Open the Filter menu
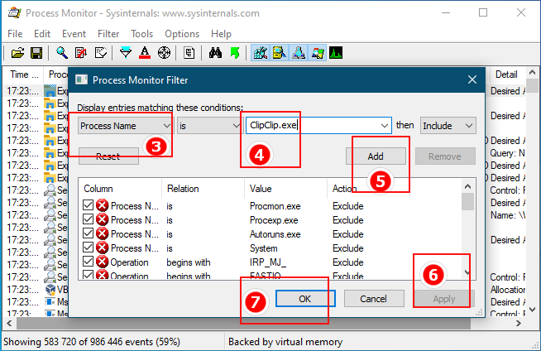The image size is (541, 351). pyautogui.click(x=108, y=34)
